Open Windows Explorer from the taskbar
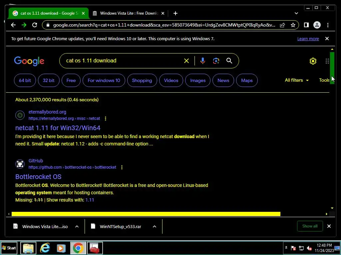 tap(28, 248)
